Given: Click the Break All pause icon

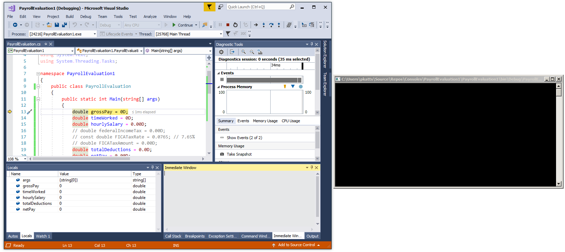Looking at the screenshot, I should tap(220, 25).
